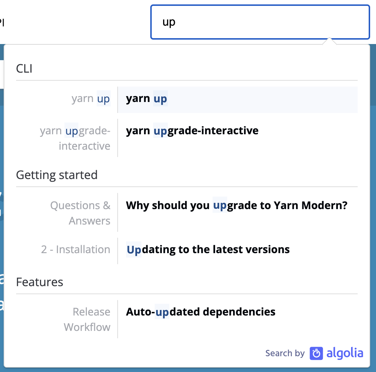Click the "Search by" label
Viewport: 376px width, 372px height.
pyautogui.click(x=285, y=353)
